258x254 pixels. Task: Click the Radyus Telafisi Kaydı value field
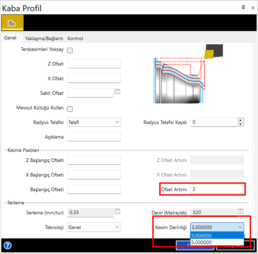[x=214, y=122]
